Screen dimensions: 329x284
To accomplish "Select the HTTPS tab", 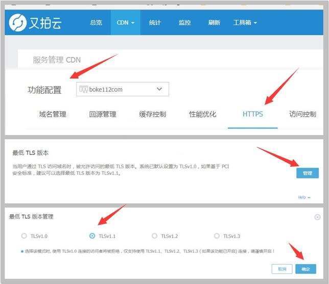I will pyautogui.click(x=252, y=114).
